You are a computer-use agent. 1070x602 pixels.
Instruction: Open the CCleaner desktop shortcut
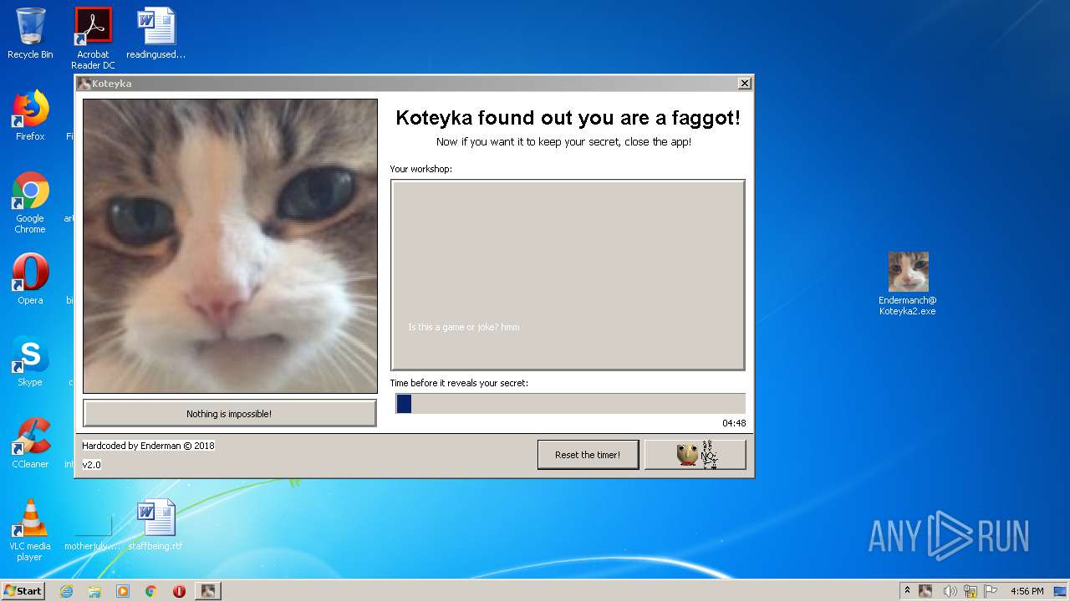[30, 443]
